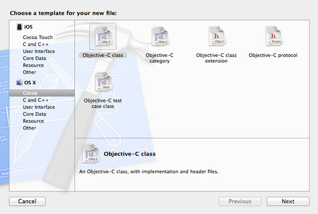Select Cocoa under OS X
Screen dimensions: 318x214
(x=42, y=93)
